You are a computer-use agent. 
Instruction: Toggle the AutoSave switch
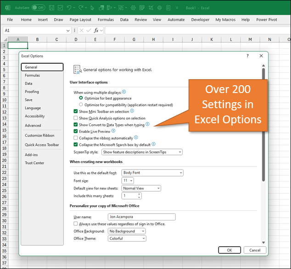click(x=39, y=8)
